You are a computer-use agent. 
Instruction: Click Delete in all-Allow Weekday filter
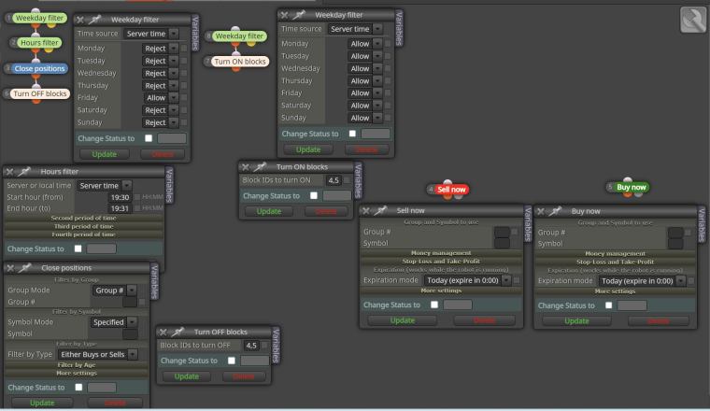coord(367,149)
